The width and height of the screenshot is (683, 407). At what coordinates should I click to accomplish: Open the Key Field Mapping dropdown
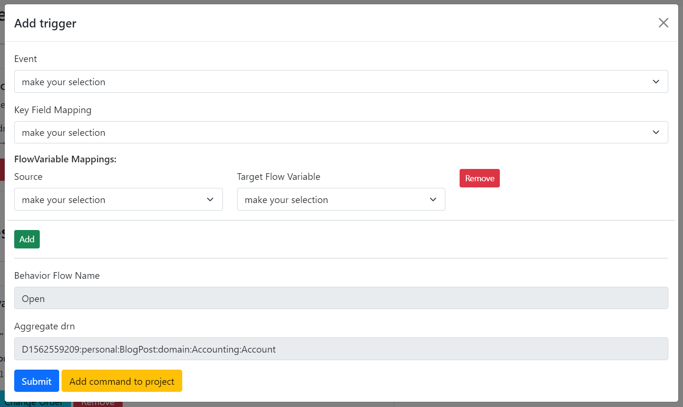pyautogui.click(x=341, y=133)
